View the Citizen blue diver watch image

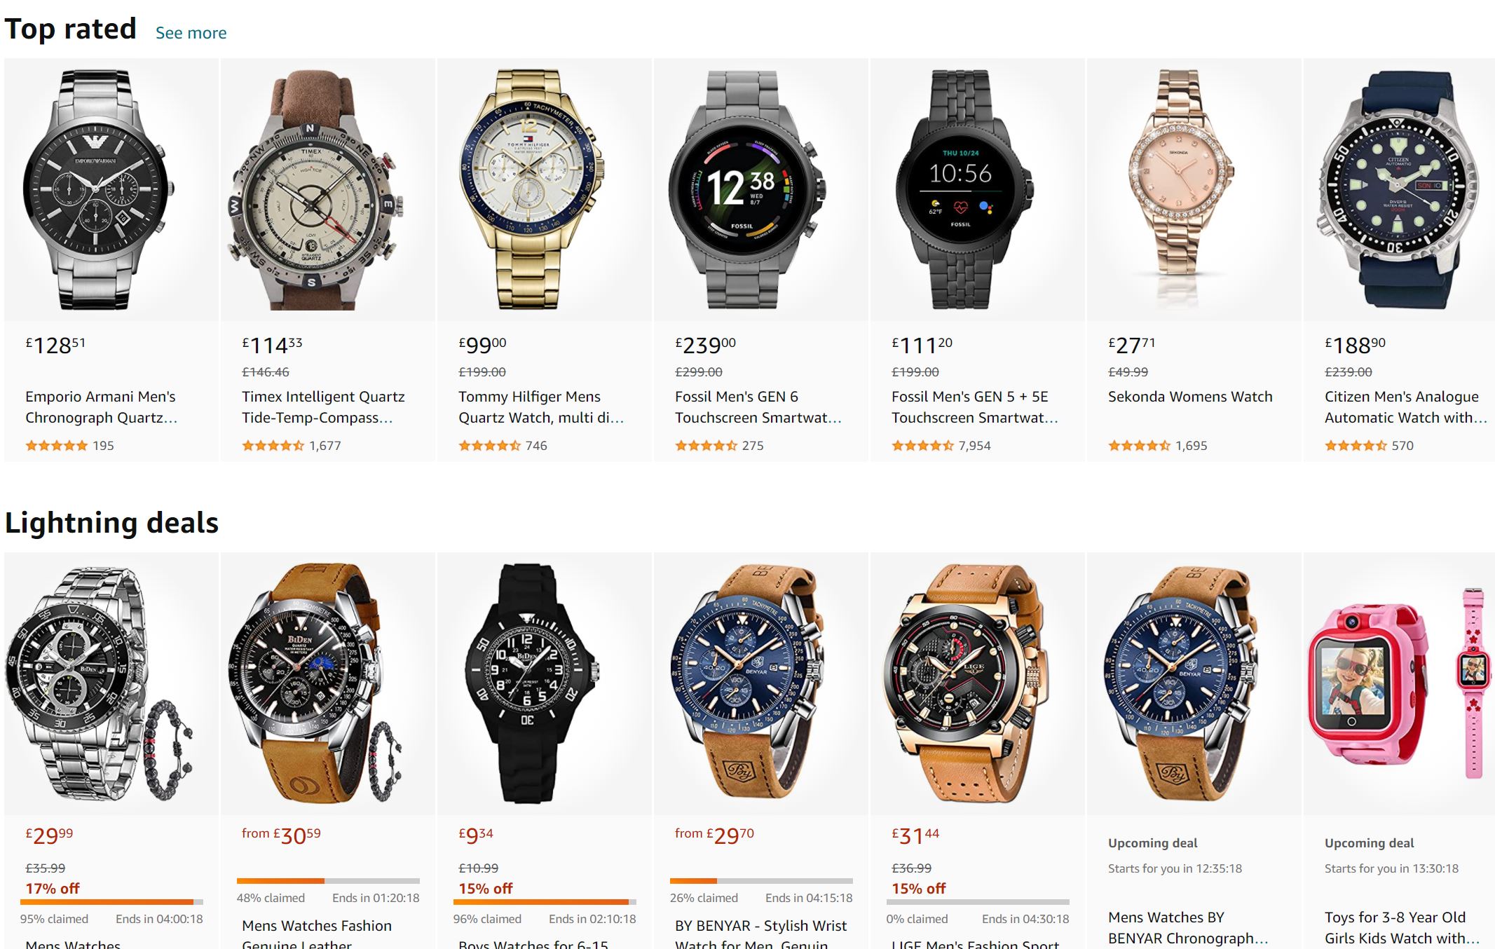click(x=1398, y=189)
